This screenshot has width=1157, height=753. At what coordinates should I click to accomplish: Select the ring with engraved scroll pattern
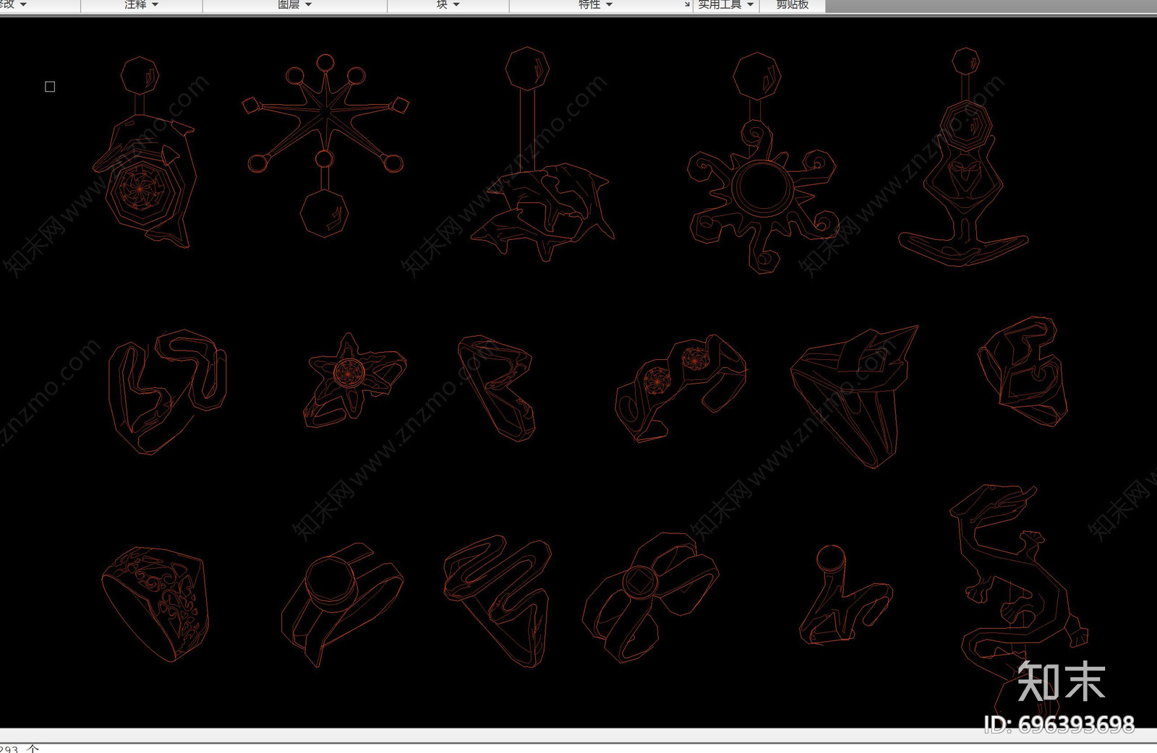[x=155, y=603]
